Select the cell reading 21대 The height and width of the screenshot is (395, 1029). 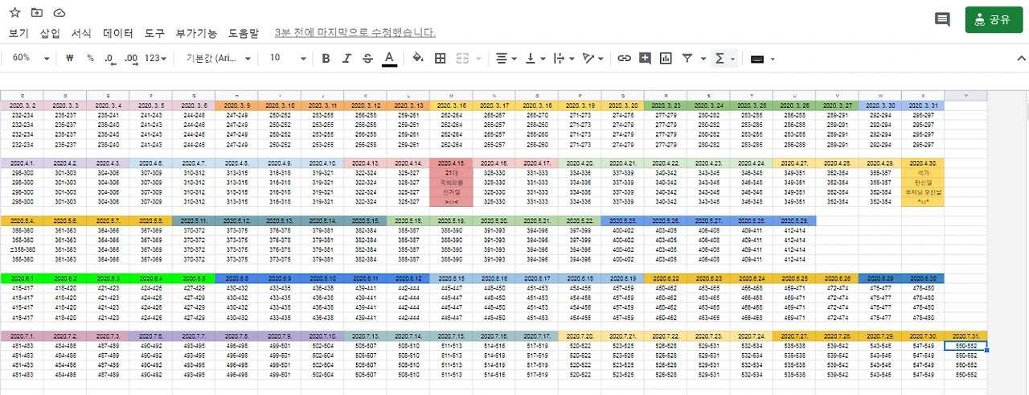[x=451, y=173]
